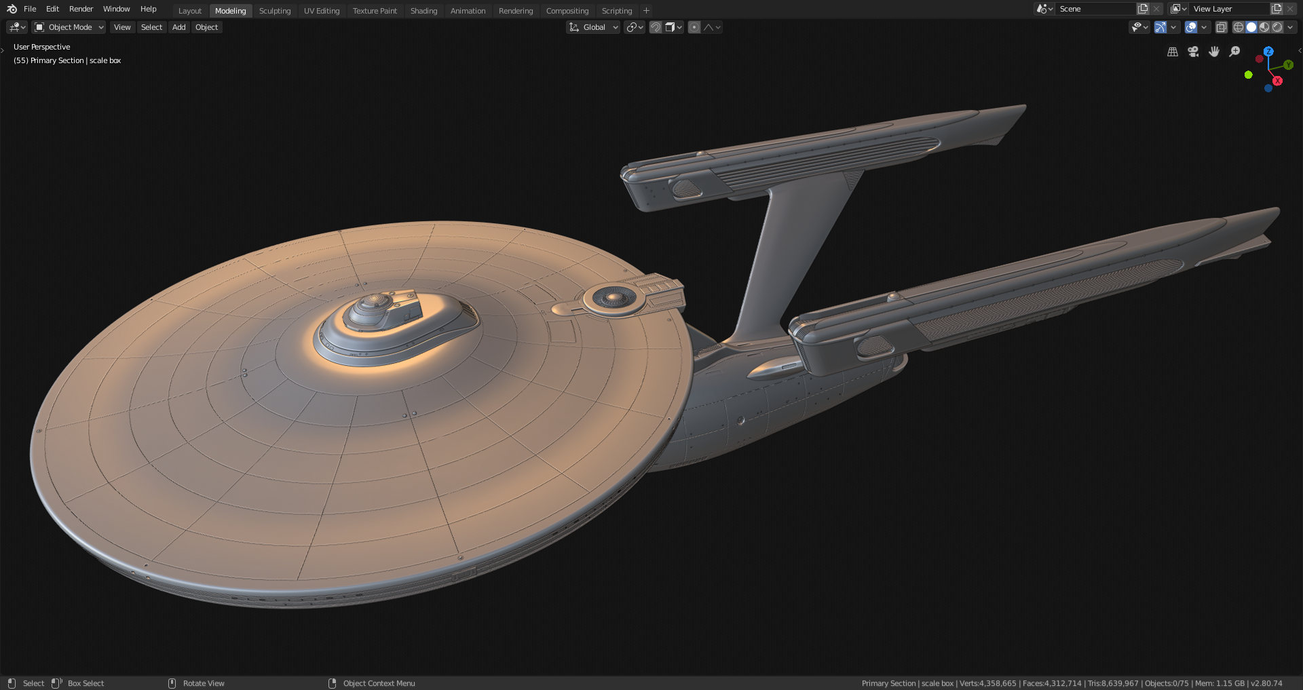Open the Object Mode dropdown
The height and width of the screenshot is (690, 1303).
(69, 27)
